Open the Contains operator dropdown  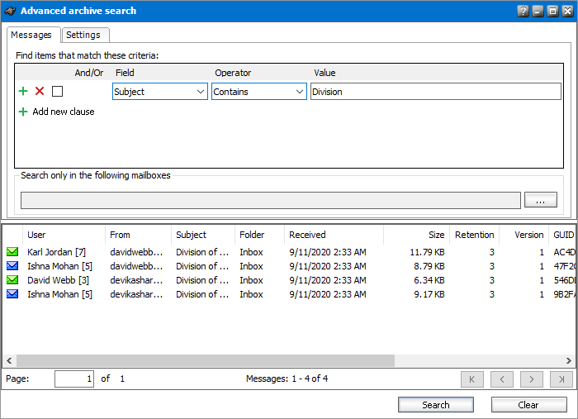[300, 92]
